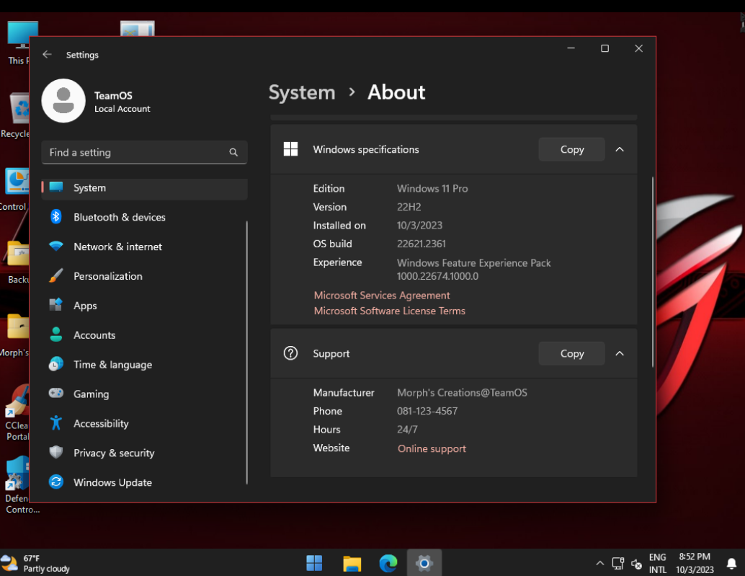Click the Windows logo in specifications header
Viewport: 745px width, 576px height.
[x=290, y=149]
